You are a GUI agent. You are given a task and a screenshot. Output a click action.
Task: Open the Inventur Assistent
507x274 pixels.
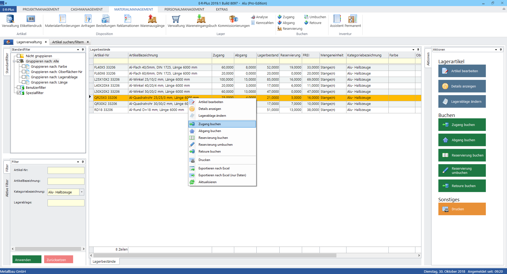point(337,21)
